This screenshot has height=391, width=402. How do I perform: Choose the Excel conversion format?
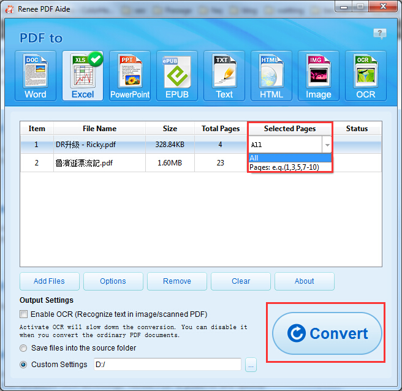tap(83, 75)
